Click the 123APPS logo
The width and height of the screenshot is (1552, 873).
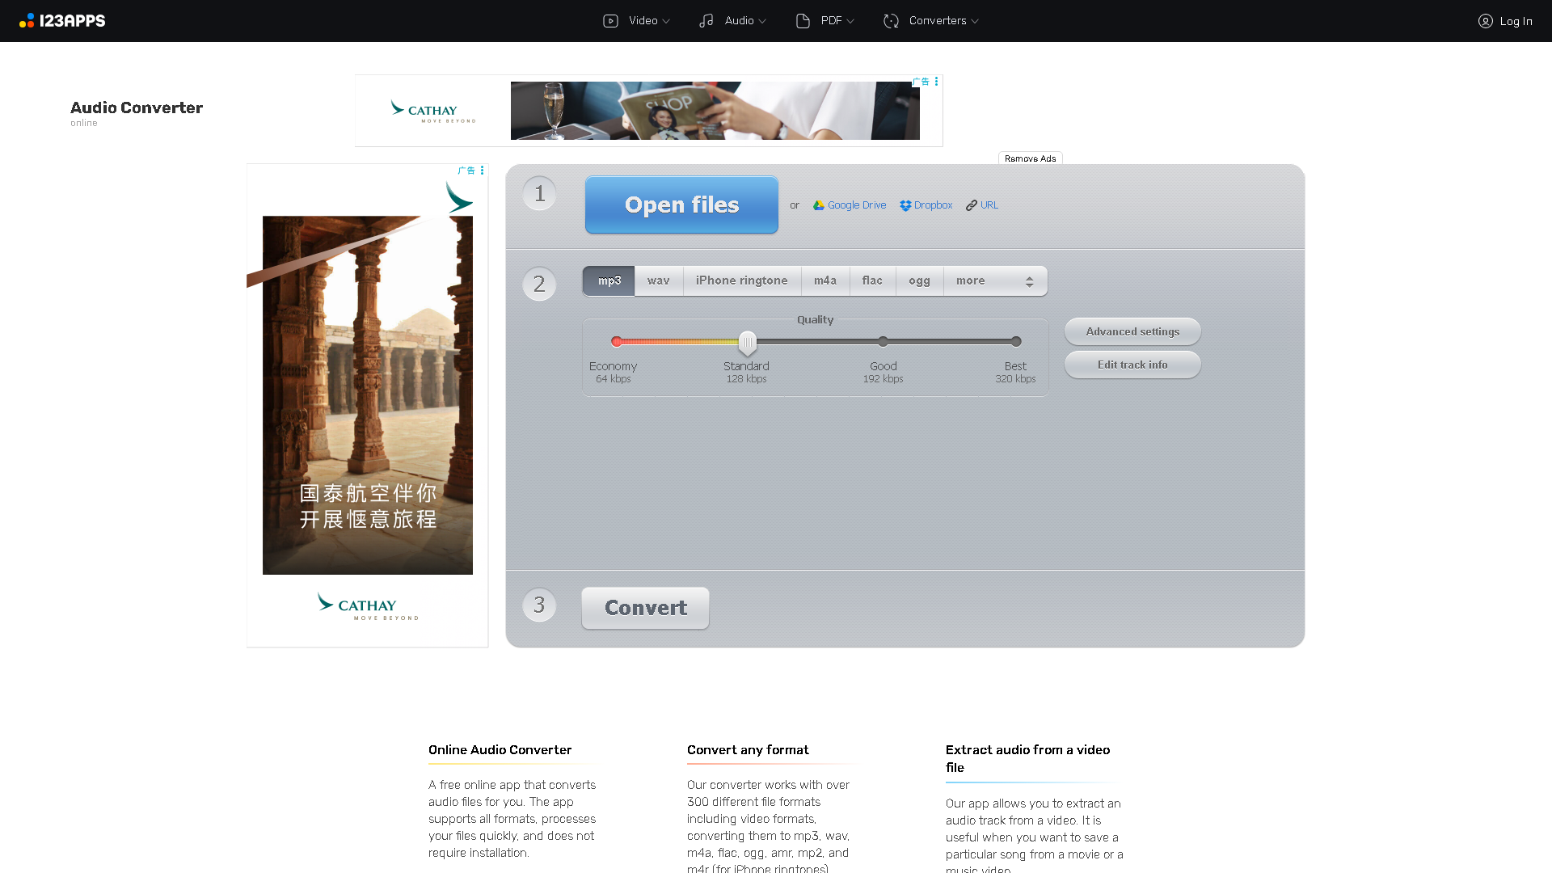pyautogui.click(x=61, y=20)
